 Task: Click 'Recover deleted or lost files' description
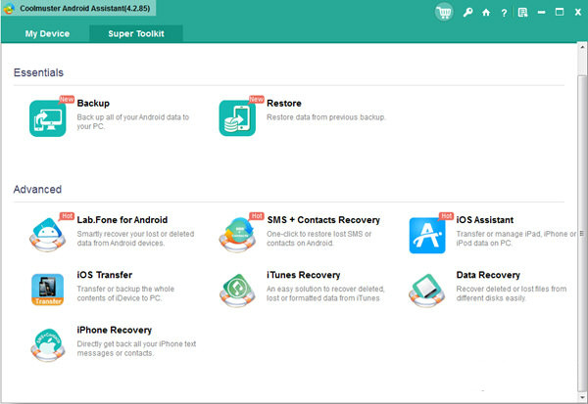[512, 293]
